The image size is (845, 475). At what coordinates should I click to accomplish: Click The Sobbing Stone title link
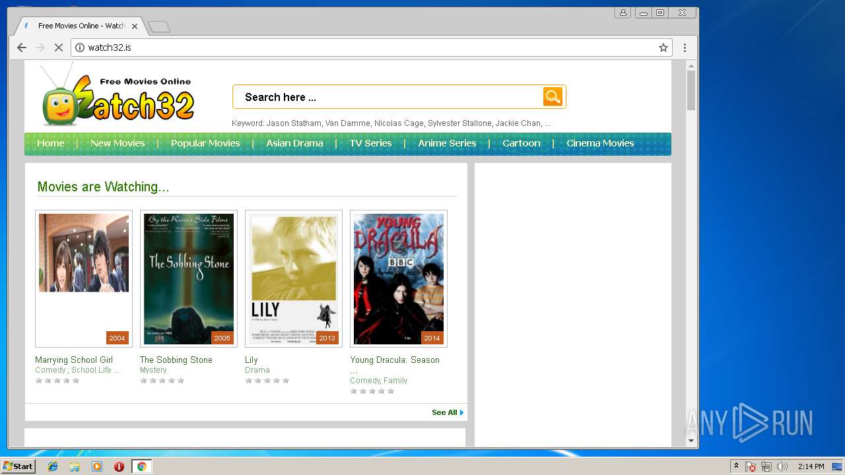176,360
